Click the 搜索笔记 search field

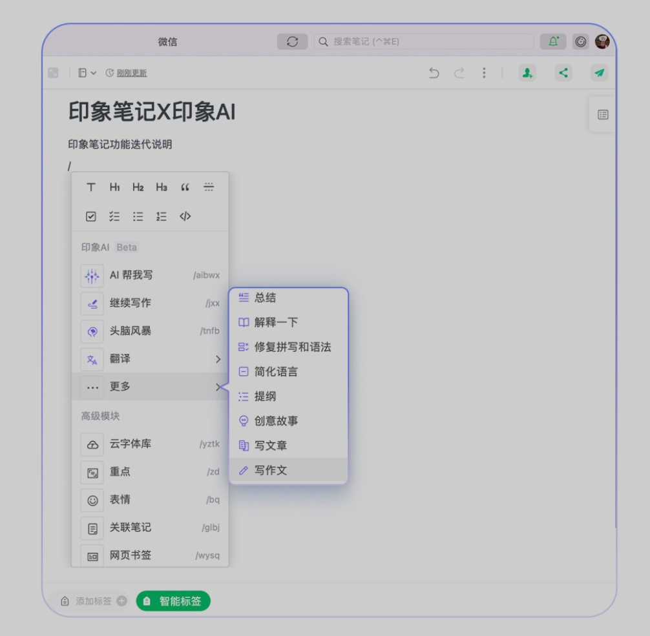[424, 41]
